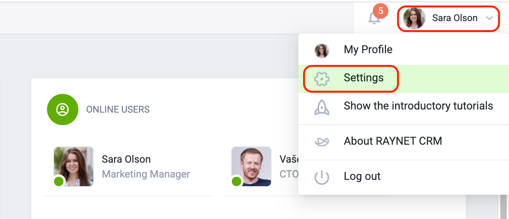
Task: Open Sara Olson's photo in Online Users
Action: (74, 167)
